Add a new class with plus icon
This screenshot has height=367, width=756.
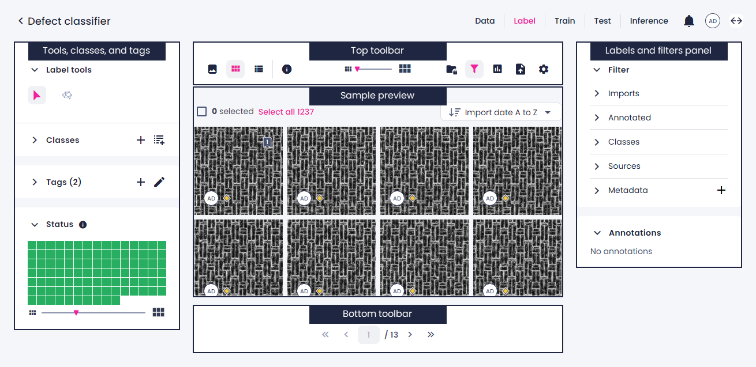[141, 140]
